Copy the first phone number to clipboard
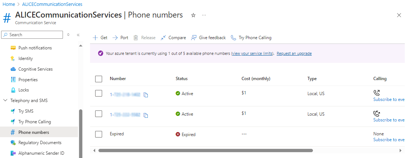The image size is (411, 158). tap(146, 95)
